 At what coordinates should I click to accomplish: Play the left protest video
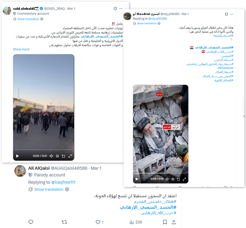click(x=17, y=156)
